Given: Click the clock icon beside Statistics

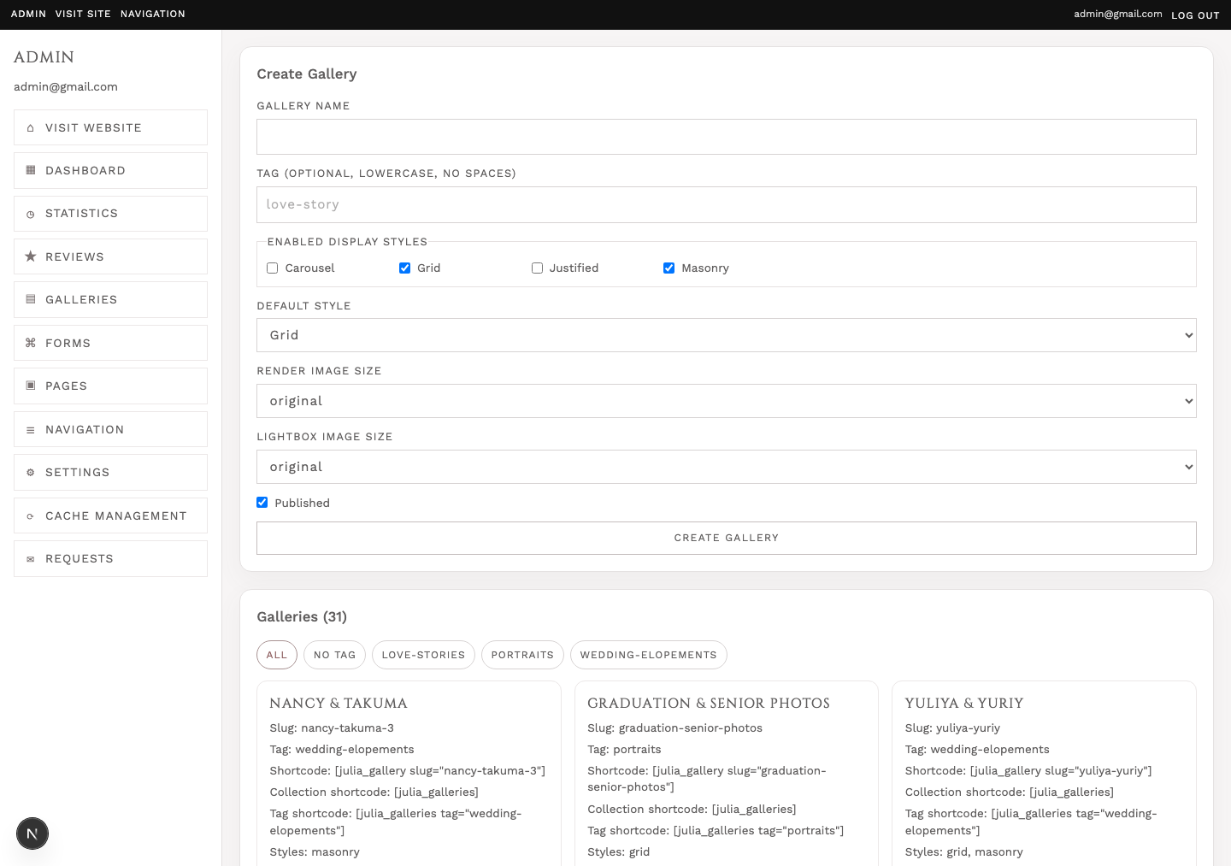Looking at the screenshot, I should point(31,214).
